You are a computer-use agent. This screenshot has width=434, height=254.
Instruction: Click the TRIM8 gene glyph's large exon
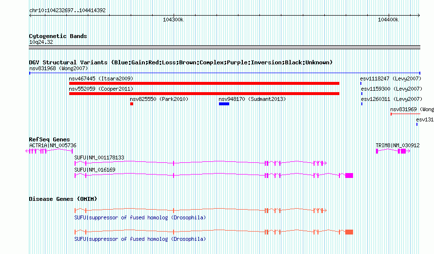click(x=403, y=151)
